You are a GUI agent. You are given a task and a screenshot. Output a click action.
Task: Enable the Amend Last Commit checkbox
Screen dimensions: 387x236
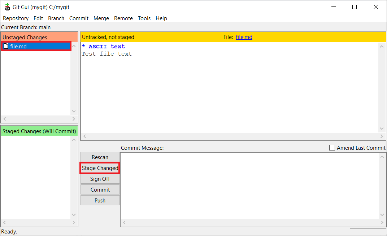click(x=332, y=148)
